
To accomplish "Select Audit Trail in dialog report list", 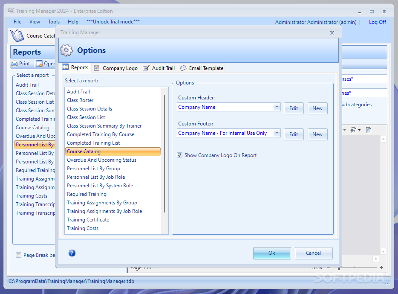I will tap(112, 91).
